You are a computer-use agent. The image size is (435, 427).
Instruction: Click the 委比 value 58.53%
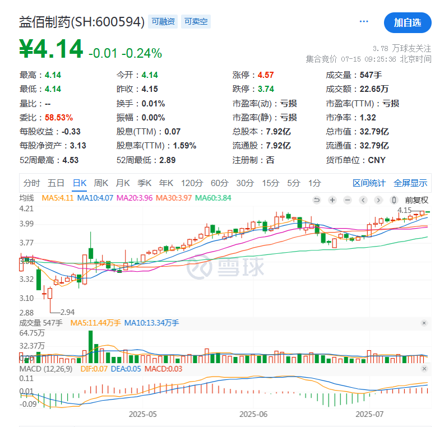point(59,118)
